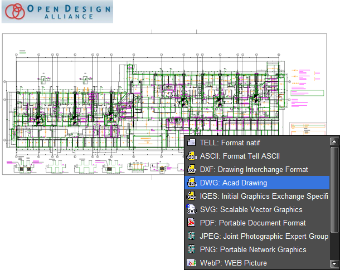Click the WebP picture icon
340x270 pixels.
tap(191, 263)
